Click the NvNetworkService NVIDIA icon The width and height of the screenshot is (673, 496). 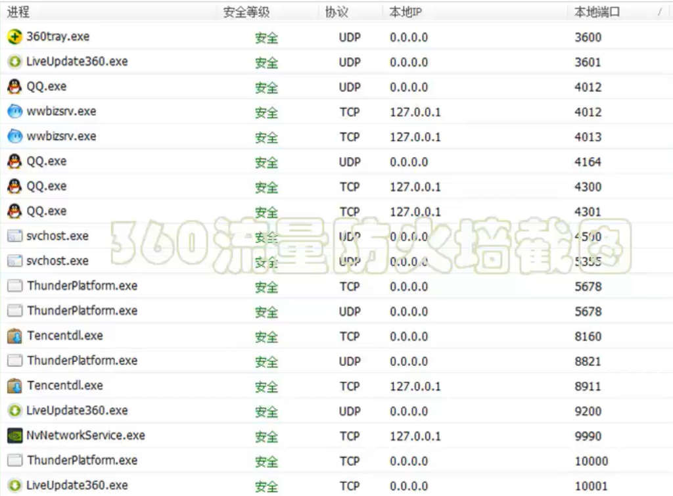tap(14, 436)
